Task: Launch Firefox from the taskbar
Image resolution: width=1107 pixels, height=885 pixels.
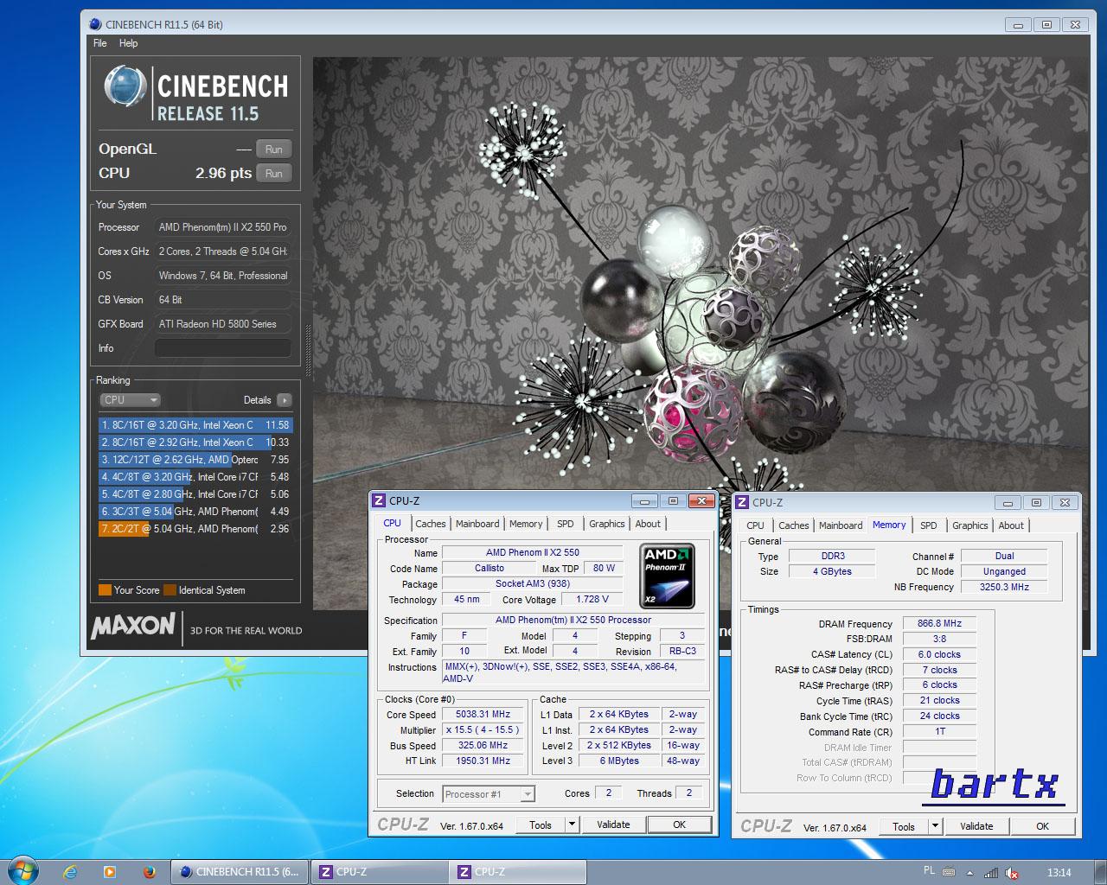Action: (x=149, y=872)
